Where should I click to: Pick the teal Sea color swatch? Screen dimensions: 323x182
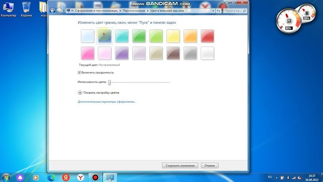(122, 36)
